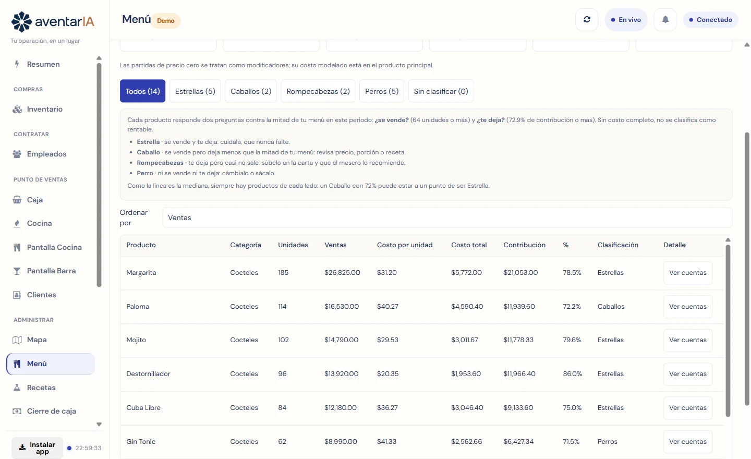Click the Empleados people icon
Viewport: 751px width, 459px height.
17,154
